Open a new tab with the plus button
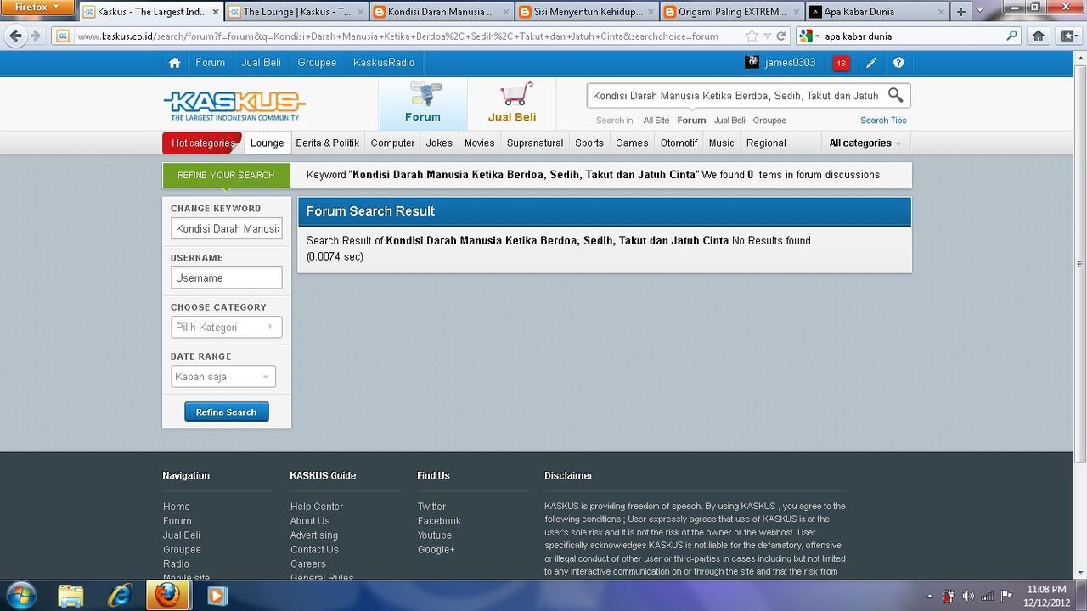 click(x=960, y=12)
